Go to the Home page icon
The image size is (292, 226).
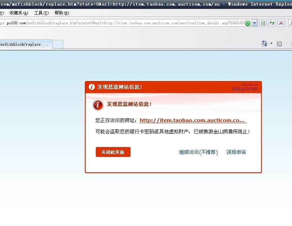265,44
